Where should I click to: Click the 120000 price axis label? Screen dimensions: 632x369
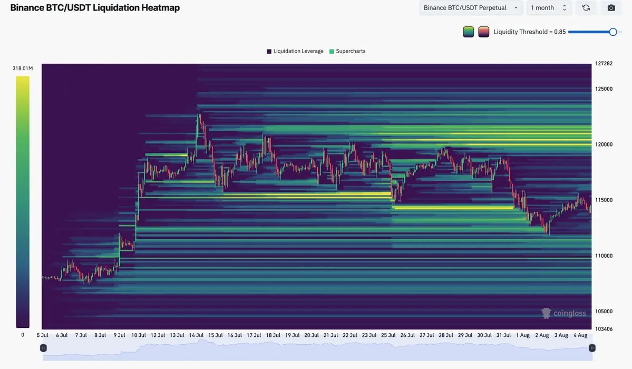(604, 144)
